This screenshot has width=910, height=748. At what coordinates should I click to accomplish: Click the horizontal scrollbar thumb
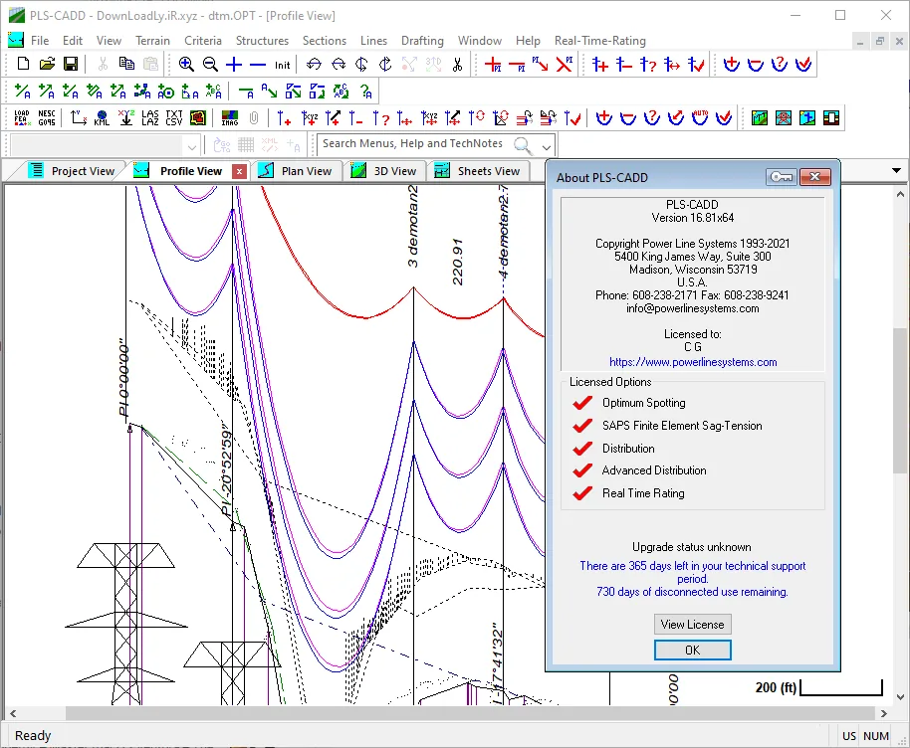(x=469, y=712)
